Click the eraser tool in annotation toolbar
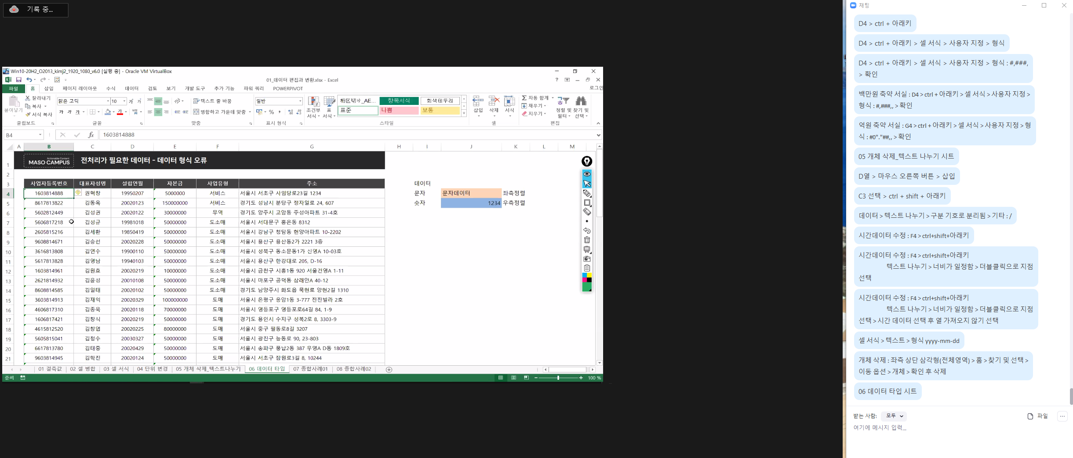Screen dimensions: 1073x458 (x=587, y=212)
